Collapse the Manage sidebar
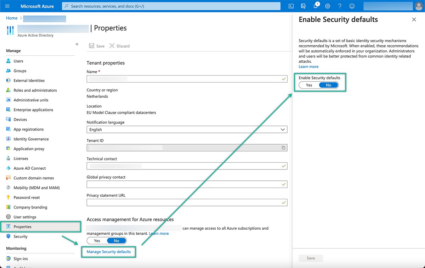 [77, 44]
